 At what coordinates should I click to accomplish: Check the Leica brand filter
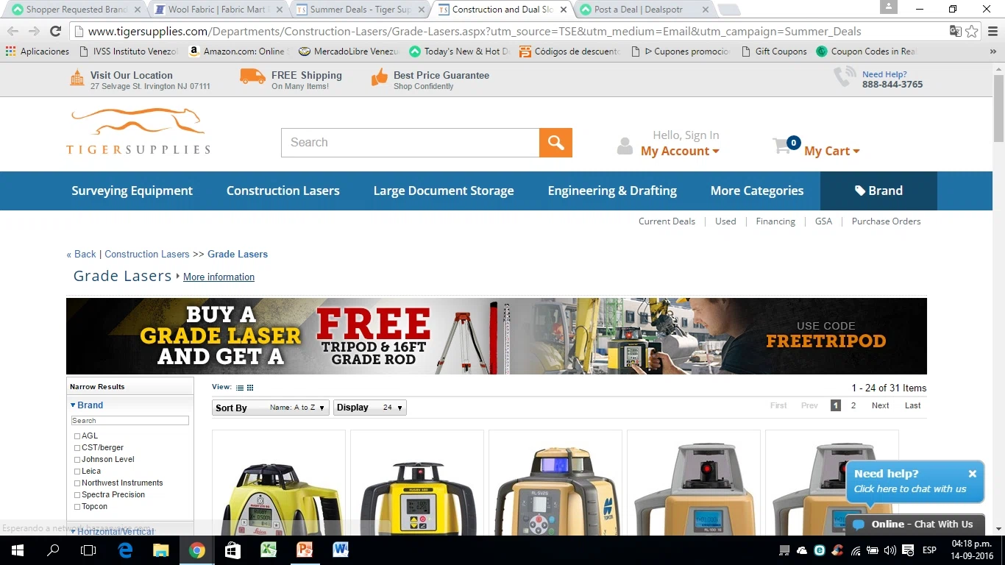(x=77, y=472)
